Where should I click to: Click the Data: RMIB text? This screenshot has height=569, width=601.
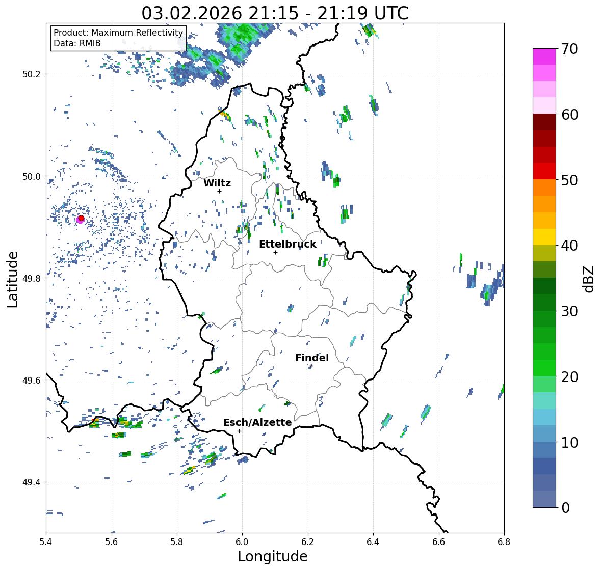(77, 43)
